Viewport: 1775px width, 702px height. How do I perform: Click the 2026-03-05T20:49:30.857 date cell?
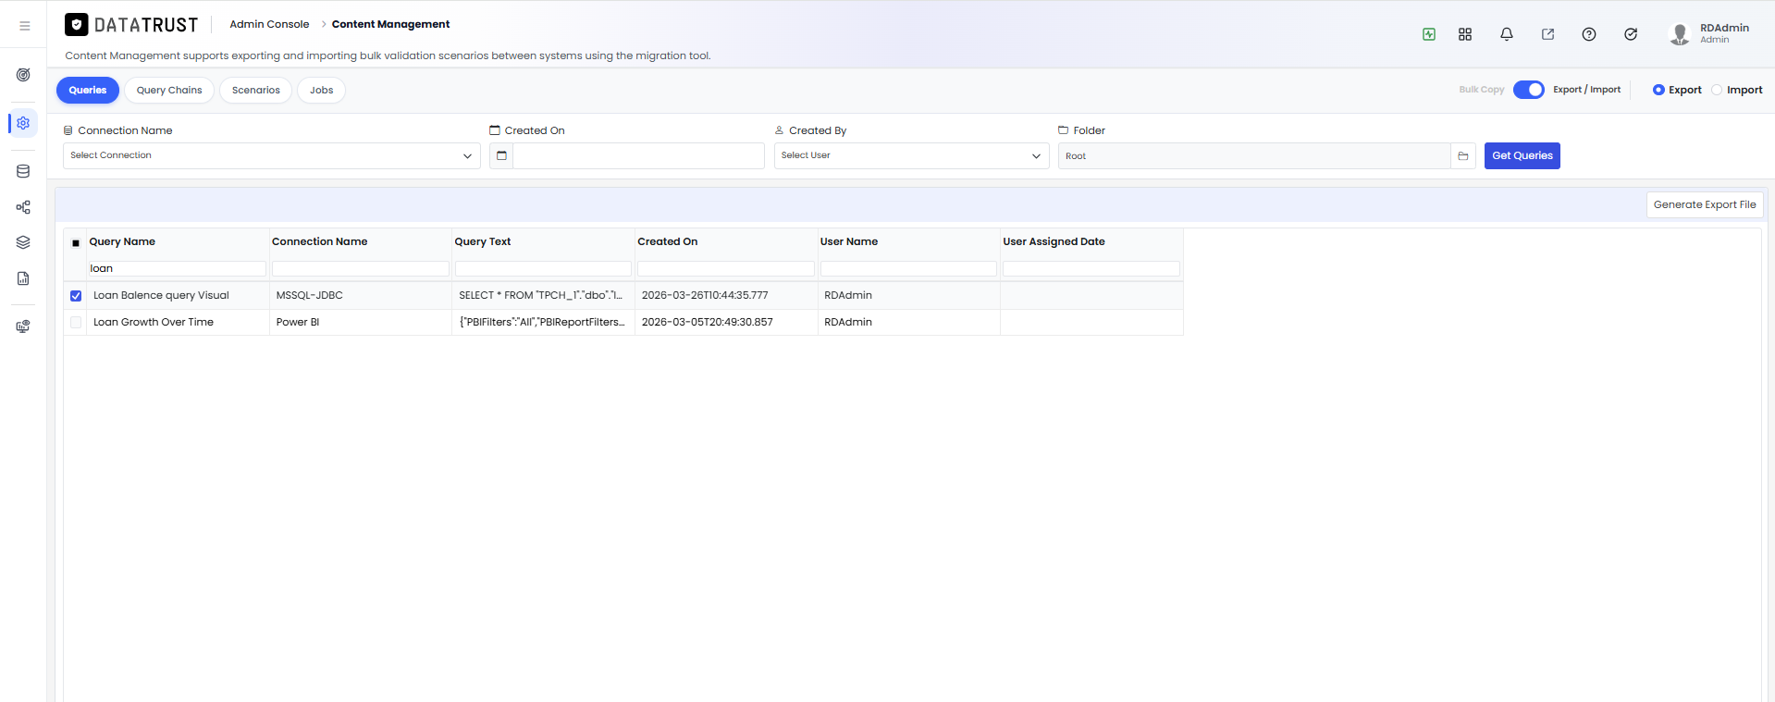pos(726,323)
